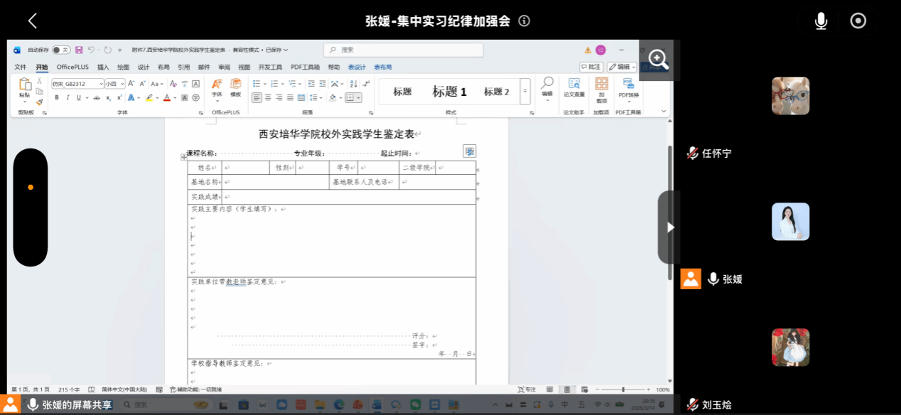Screen dimensions: 901x415
Task: Click the magnifier zoom-in overlay icon
Action: (658, 60)
